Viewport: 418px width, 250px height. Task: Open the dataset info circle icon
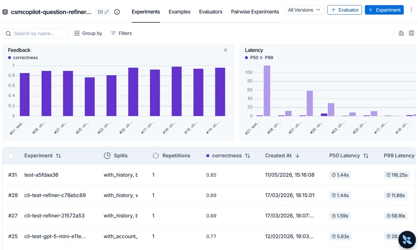click(x=117, y=12)
